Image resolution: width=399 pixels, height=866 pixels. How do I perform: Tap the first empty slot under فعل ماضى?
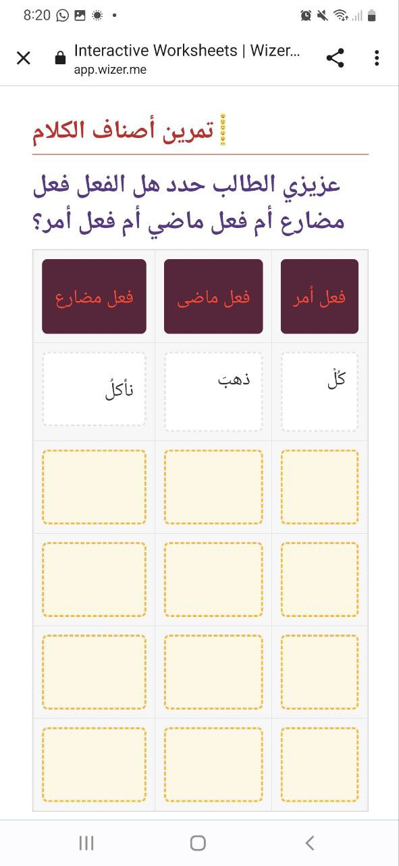[213, 487]
